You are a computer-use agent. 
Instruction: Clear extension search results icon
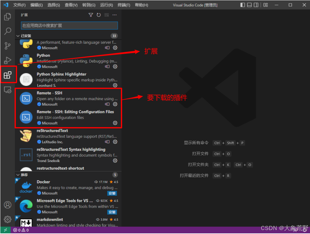click(107, 15)
